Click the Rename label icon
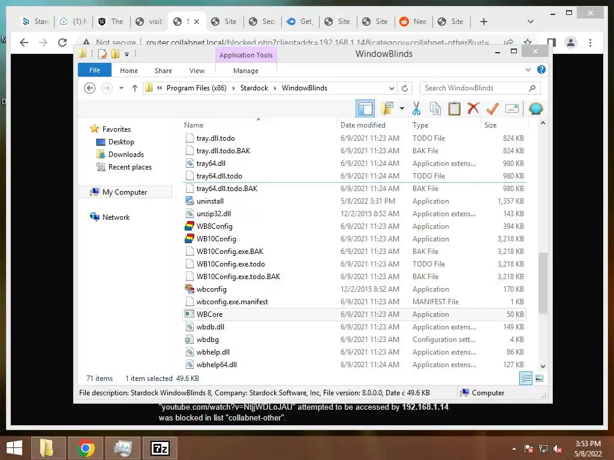 click(512, 108)
